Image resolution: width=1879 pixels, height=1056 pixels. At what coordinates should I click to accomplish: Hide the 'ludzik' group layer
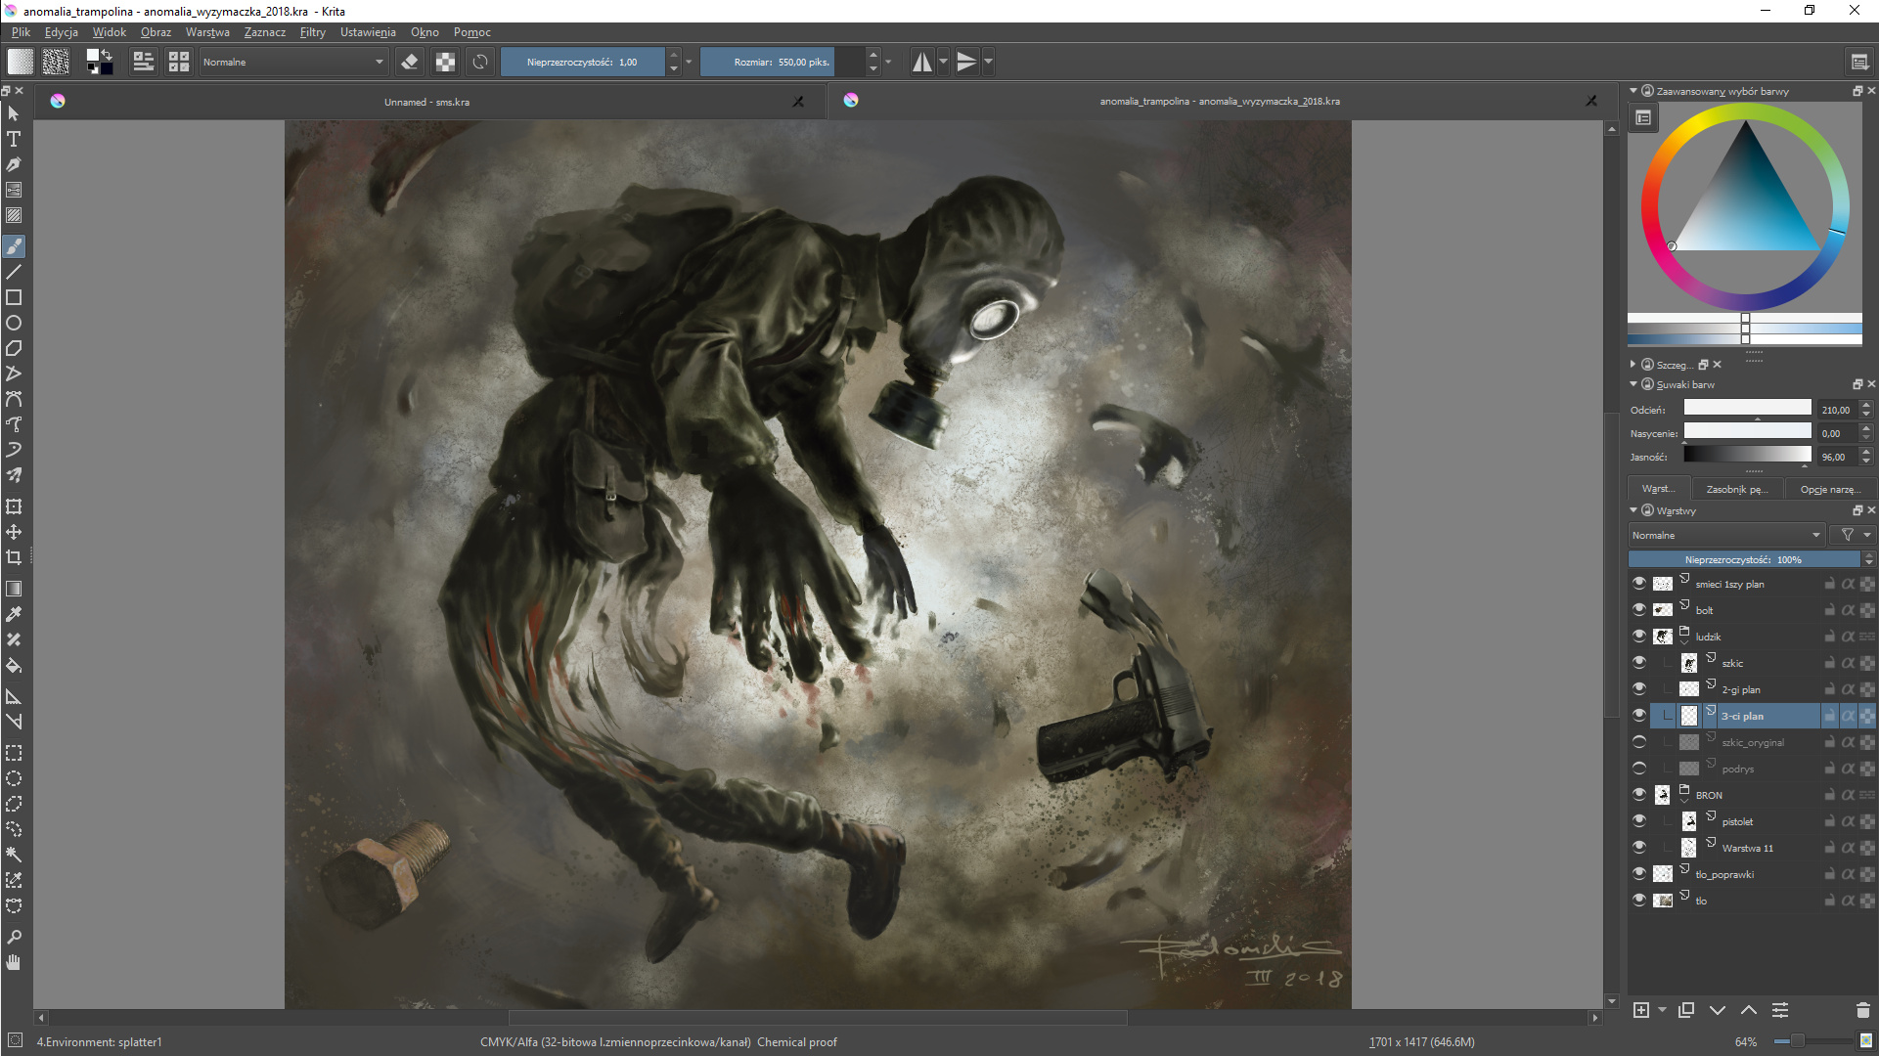1639,636
